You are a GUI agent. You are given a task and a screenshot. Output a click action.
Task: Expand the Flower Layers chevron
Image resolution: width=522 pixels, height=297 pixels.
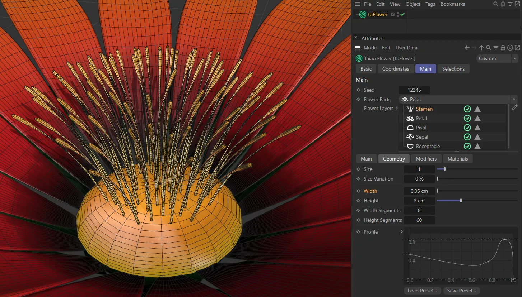tap(397, 108)
